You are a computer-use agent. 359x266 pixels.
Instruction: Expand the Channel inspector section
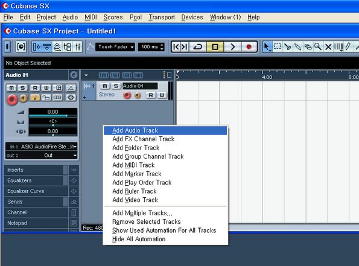tap(36, 212)
